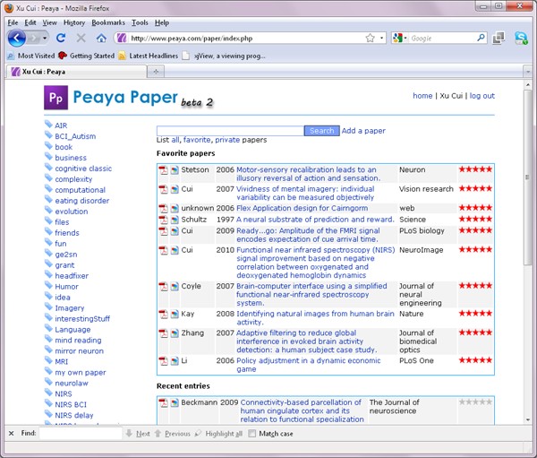Screen dimensions: 537x458
Task: Click the log out link
Action: [482, 96]
